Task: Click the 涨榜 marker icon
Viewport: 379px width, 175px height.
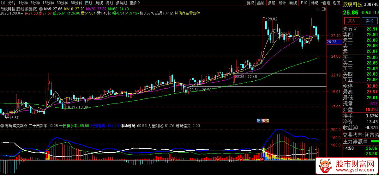Action: coord(265,121)
